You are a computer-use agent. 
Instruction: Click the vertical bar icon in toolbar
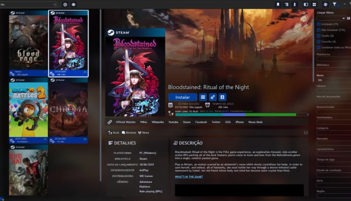(295, 5)
